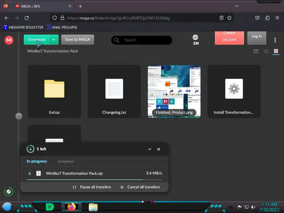Switch to the In progress tab
Screen dimensions: 284x213
[37, 161]
